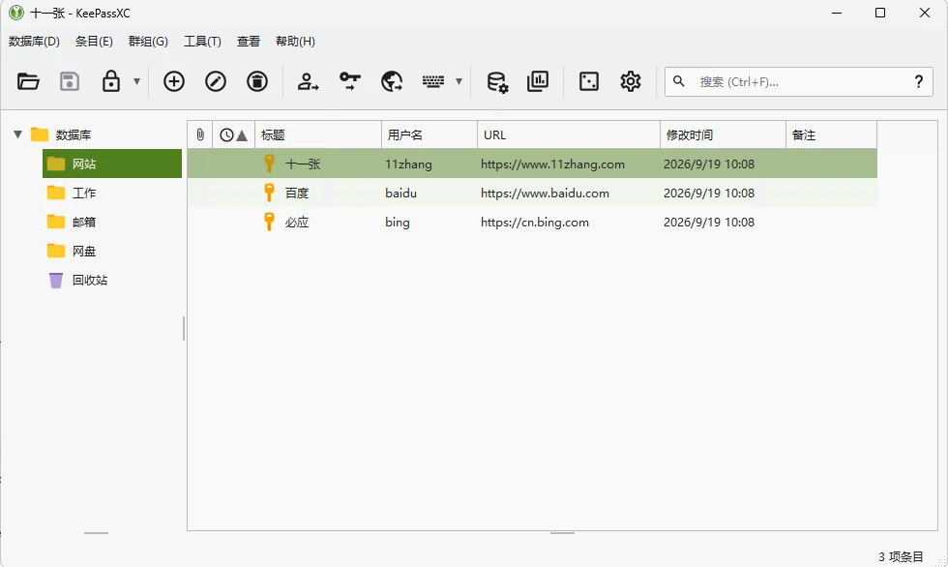This screenshot has width=948, height=567.
Task: Sort entries by 用户名 column
Action: click(x=430, y=134)
